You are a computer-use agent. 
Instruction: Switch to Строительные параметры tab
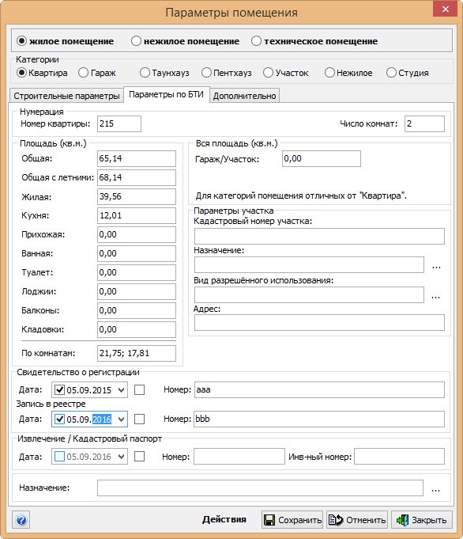pyautogui.click(x=66, y=96)
